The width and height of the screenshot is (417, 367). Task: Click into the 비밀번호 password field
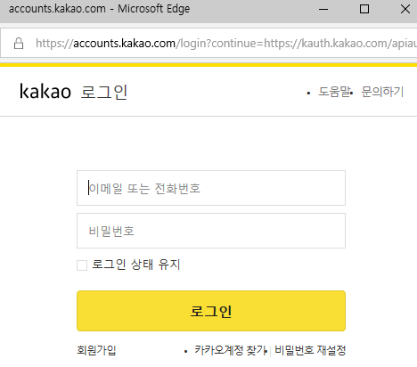click(x=211, y=231)
